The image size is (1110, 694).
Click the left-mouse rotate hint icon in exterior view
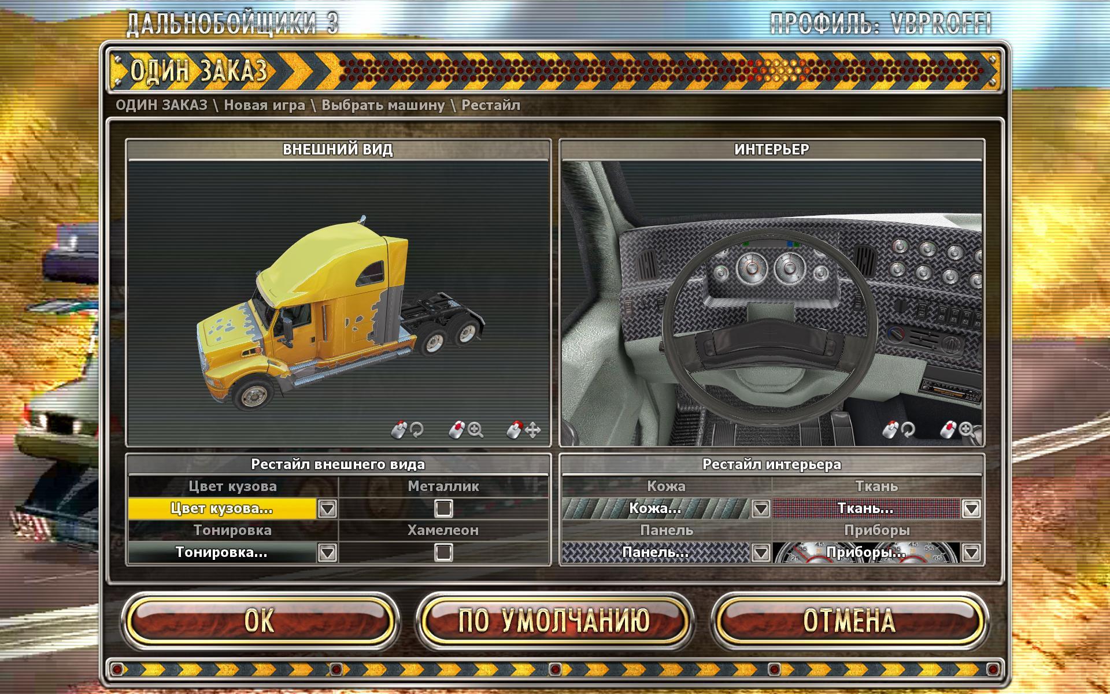coord(398,430)
